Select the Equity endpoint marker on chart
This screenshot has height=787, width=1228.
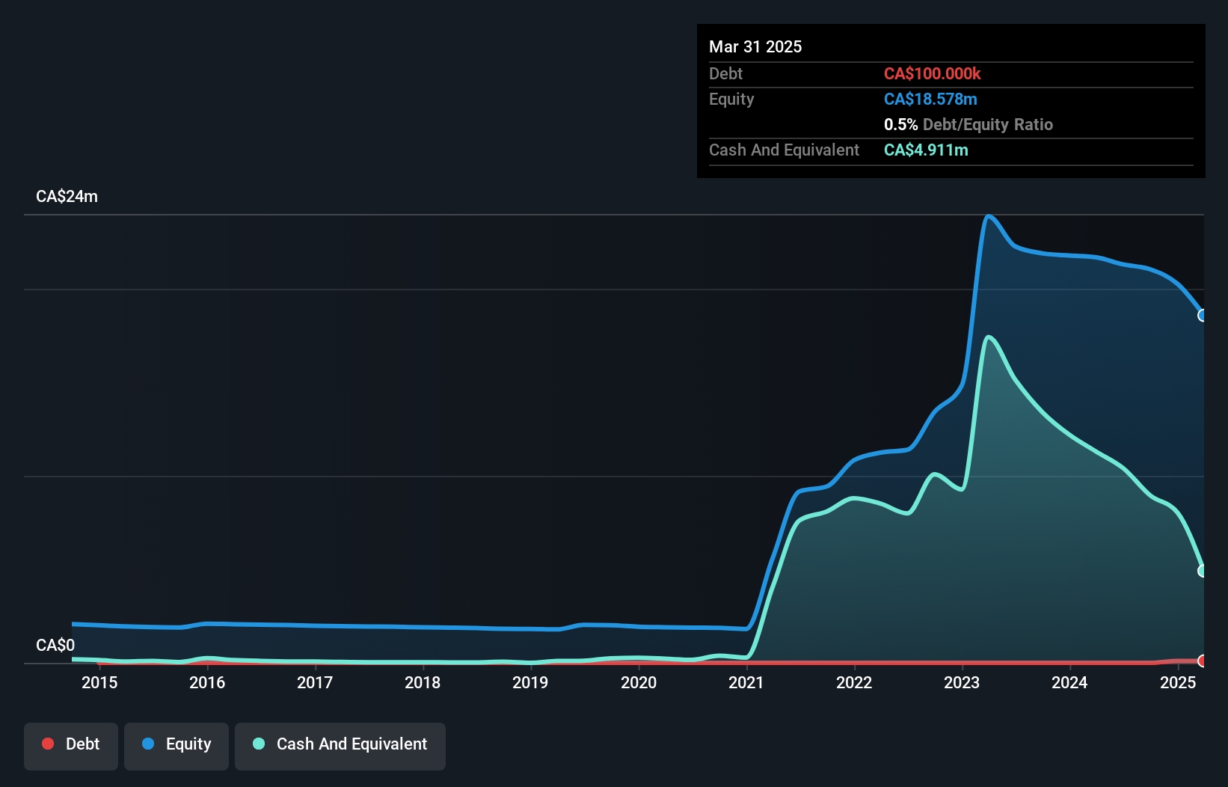(x=1202, y=316)
